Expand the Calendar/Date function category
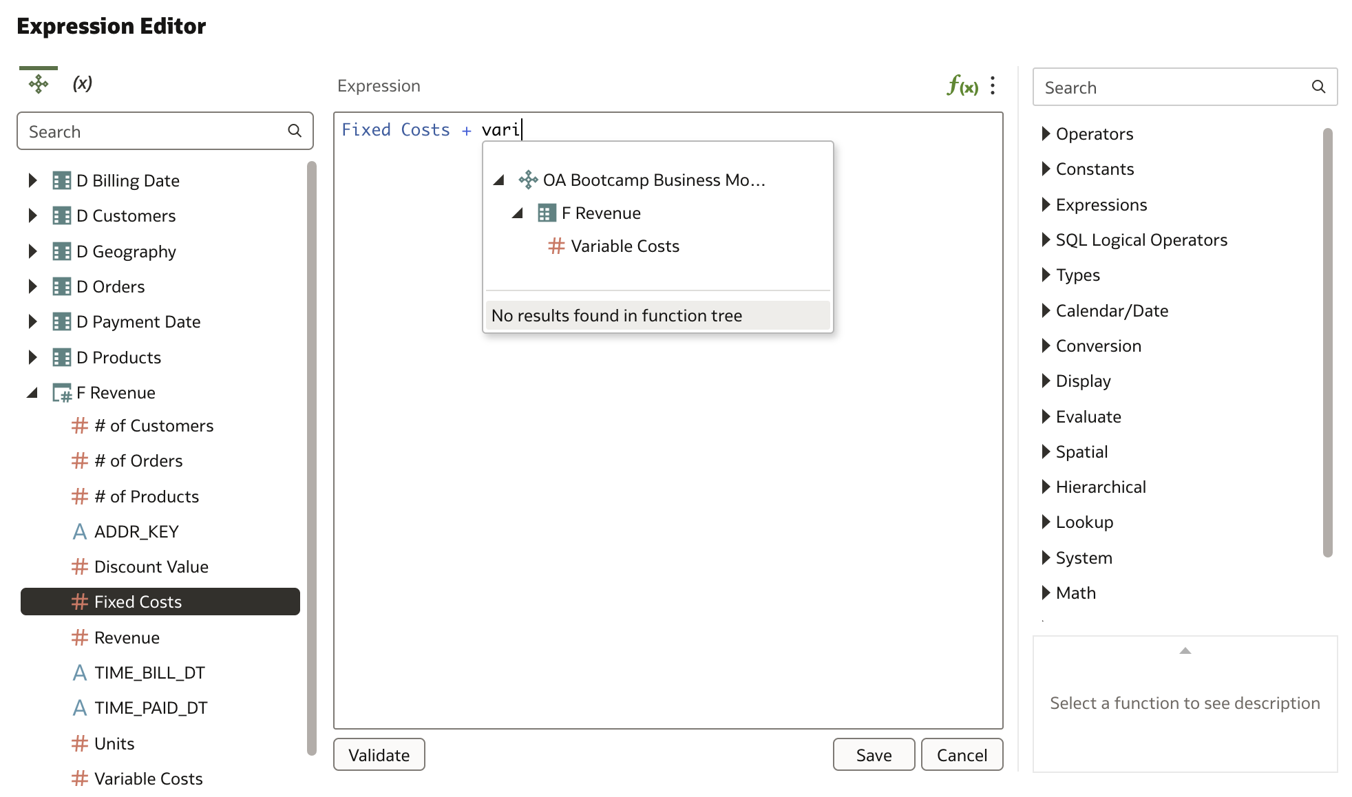Screen dimensions: 1352x797 pos(1046,310)
